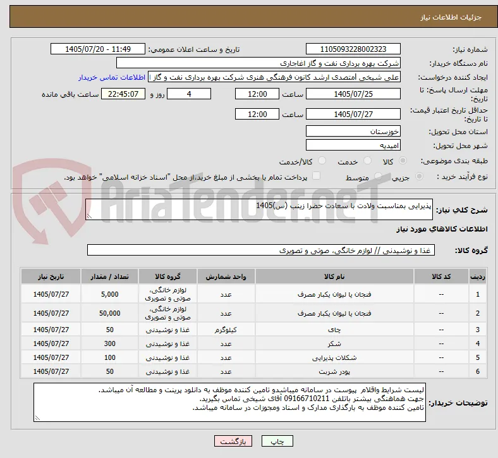Toggle the اسناد خزانه اسلامی payment checkbox
The image size is (498, 458).
[x=317, y=176]
